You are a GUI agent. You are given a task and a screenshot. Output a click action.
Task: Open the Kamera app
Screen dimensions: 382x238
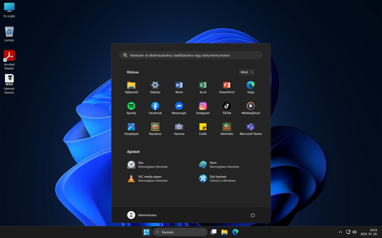tap(179, 129)
